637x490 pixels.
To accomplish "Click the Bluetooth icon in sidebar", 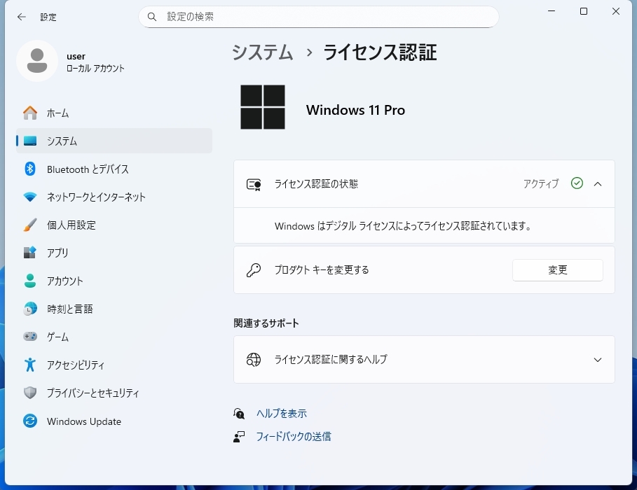I will pos(30,169).
